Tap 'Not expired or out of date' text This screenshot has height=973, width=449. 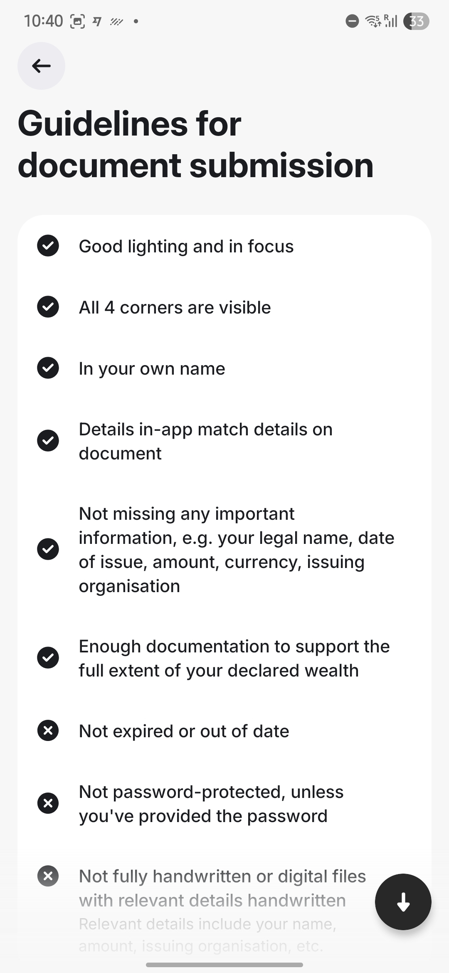coord(184,731)
